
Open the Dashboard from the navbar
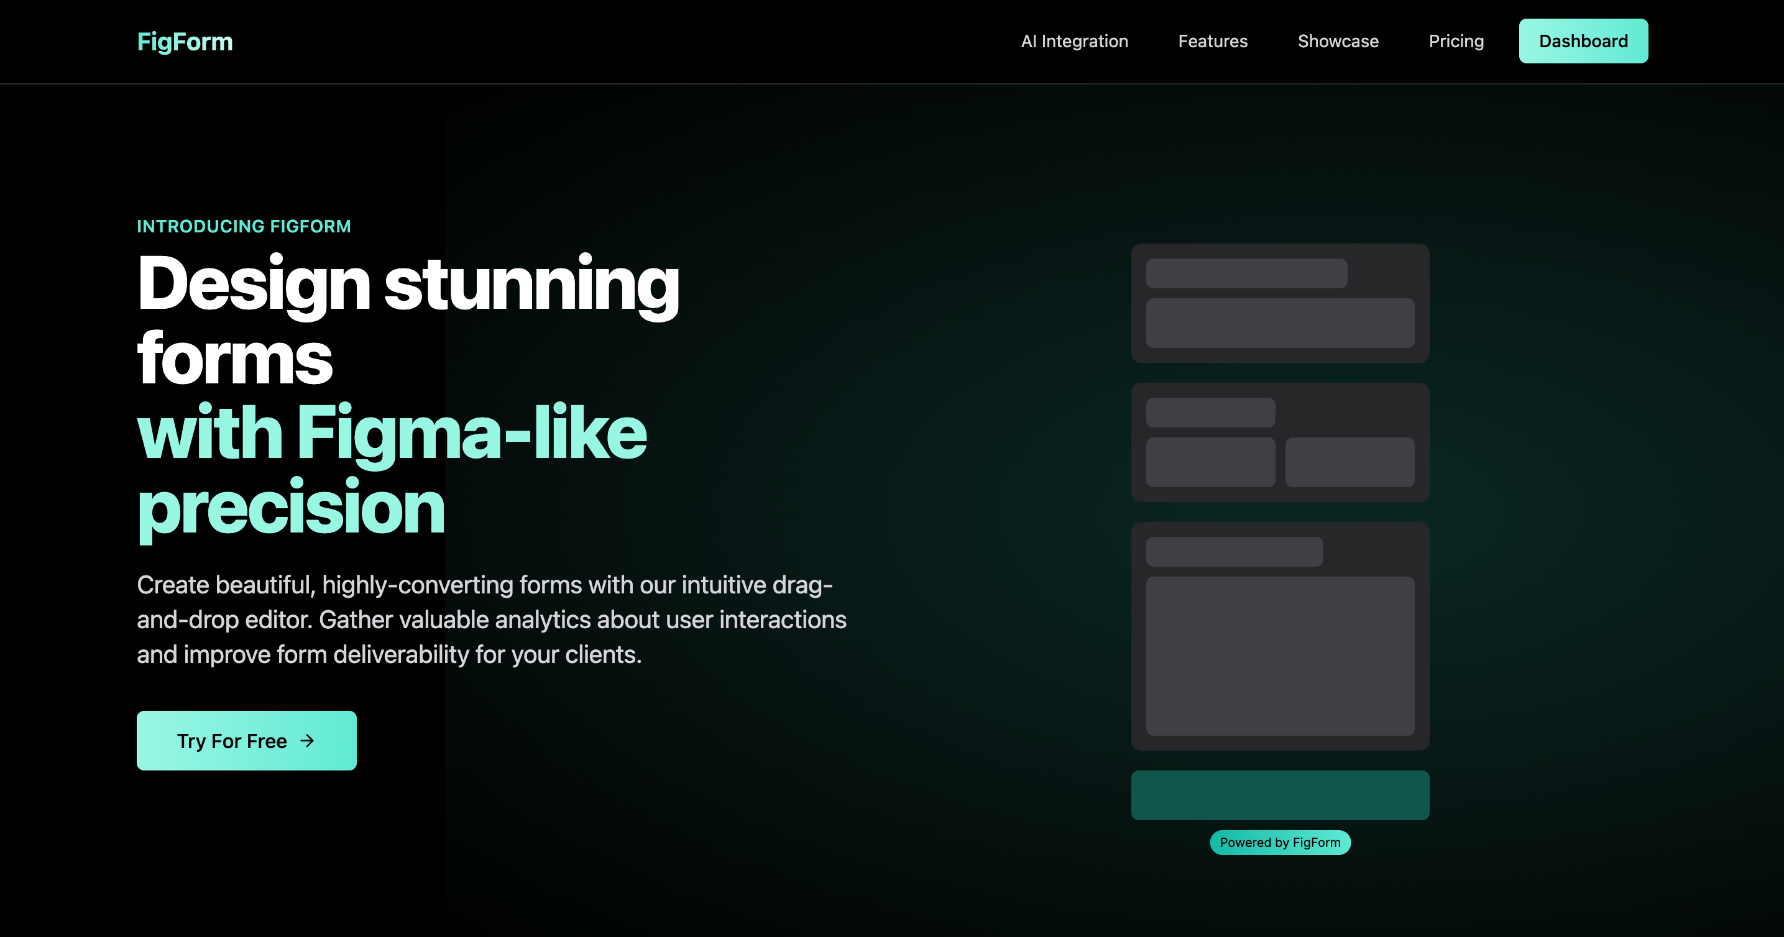click(x=1583, y=41)
